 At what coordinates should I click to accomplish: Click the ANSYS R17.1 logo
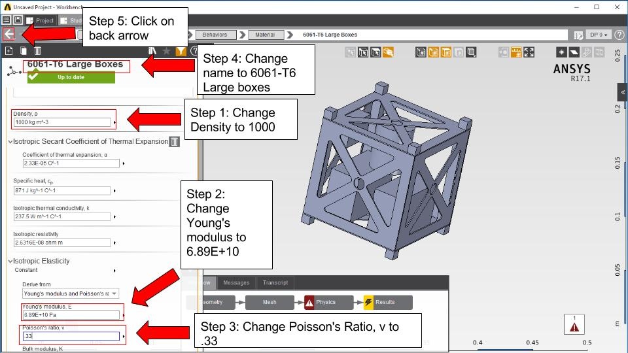pos(572,73)
